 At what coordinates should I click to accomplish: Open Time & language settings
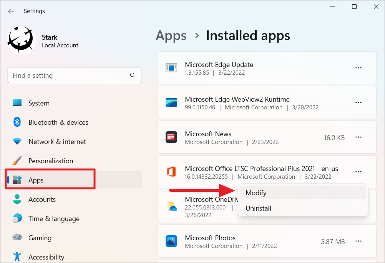(x=54, y=218)
